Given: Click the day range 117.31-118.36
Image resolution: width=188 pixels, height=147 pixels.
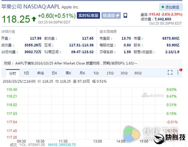Looking at the screenshot, I should [81, 45].
